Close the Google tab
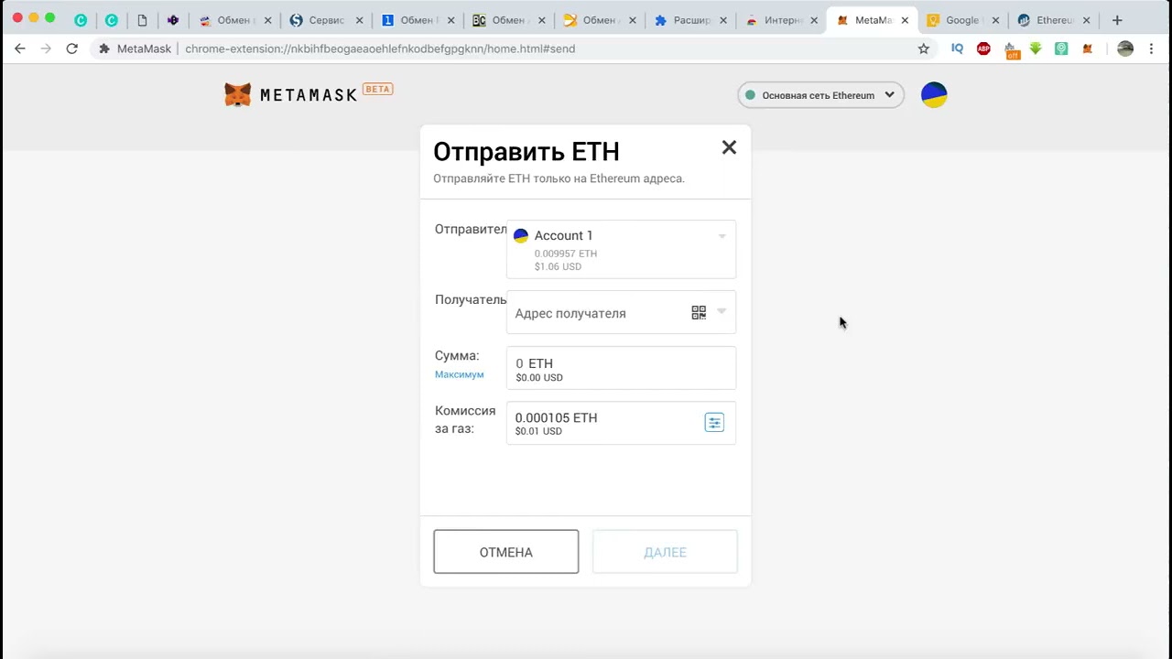The image size is (1172, 659). tap(995, 20)
